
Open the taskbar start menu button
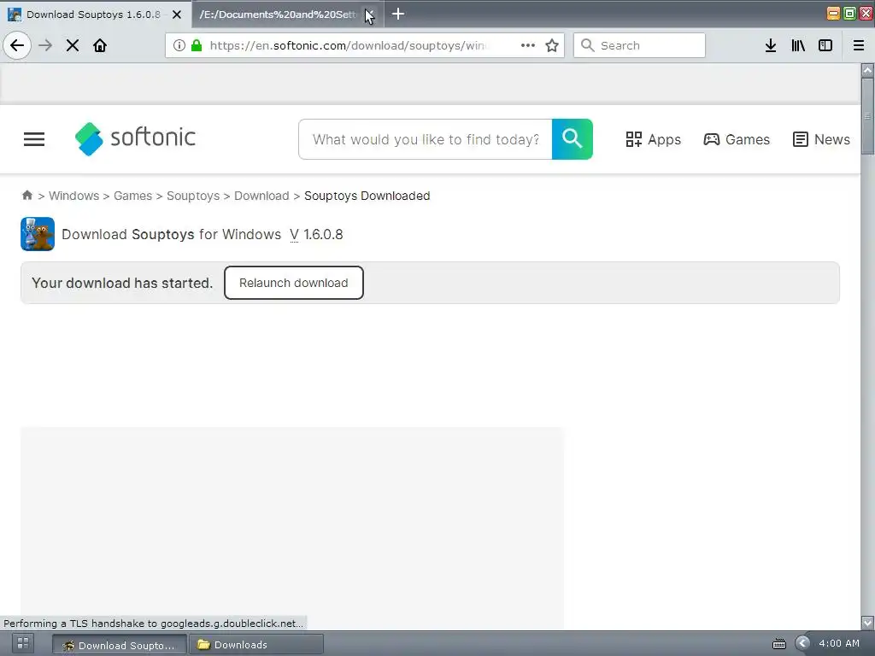click(x=22, y=643)
